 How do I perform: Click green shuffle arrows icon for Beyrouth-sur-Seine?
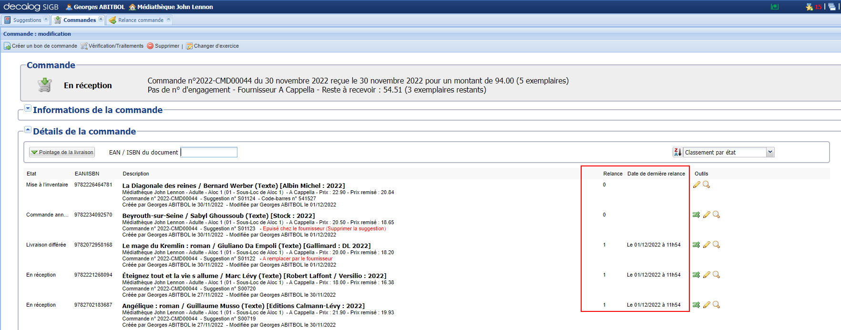pos(697,215)
